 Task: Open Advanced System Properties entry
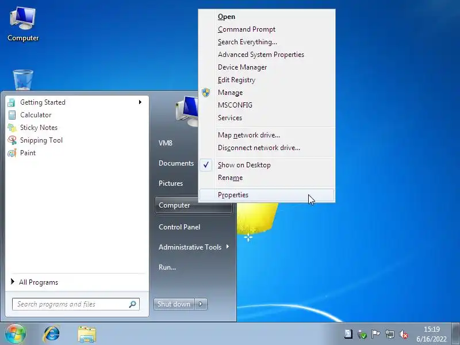click(267, 55)
